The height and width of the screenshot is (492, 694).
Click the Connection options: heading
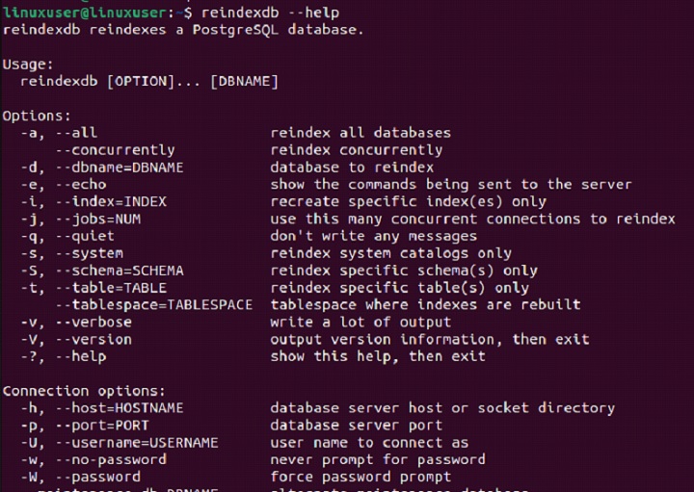coord(83,391)
